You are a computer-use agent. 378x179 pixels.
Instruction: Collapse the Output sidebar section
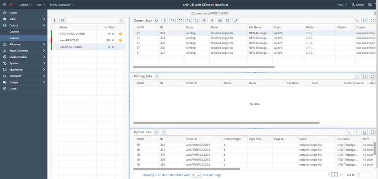point(24,25)
